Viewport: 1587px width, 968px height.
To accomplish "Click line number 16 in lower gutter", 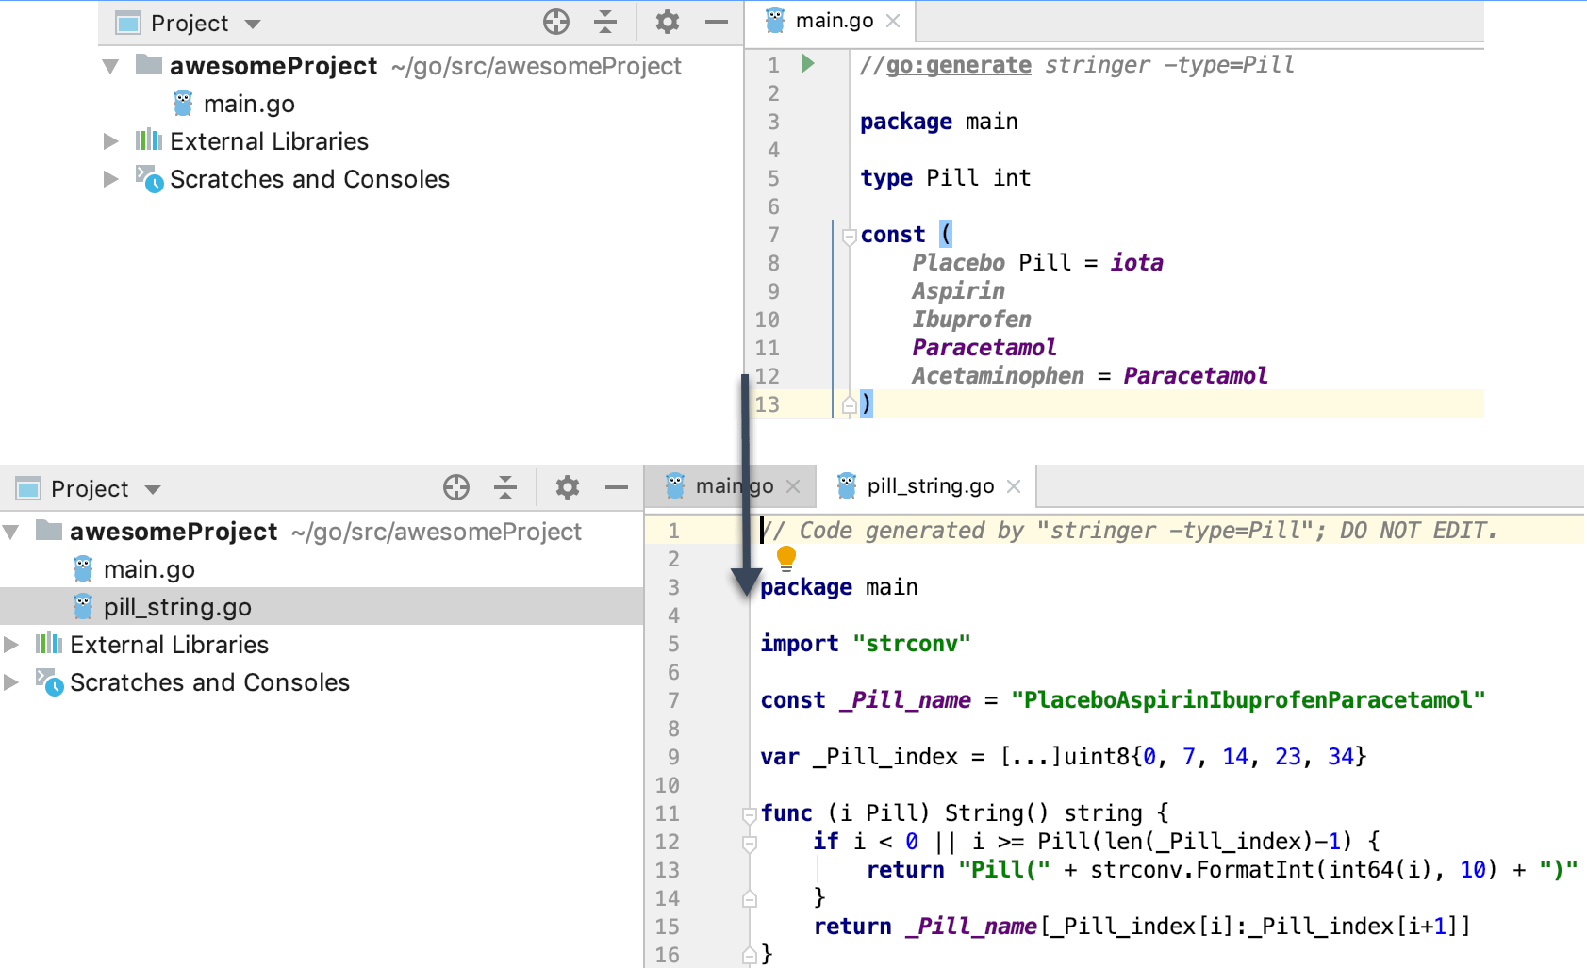I will (x=667, y=955).
